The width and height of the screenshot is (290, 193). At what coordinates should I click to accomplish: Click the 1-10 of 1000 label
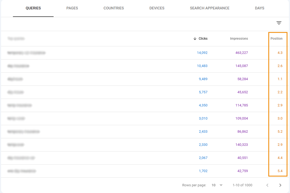(x=242, y=185)
